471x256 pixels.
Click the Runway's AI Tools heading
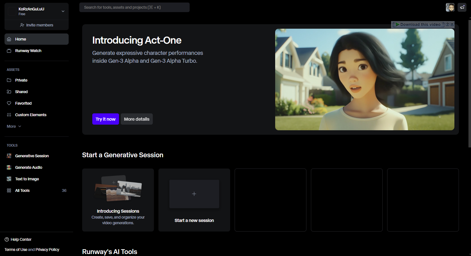tap(110, 252)
